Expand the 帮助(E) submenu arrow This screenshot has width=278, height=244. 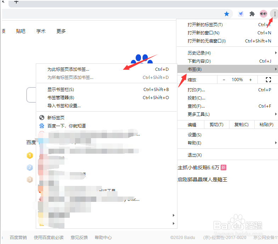(x=276, y=143)
